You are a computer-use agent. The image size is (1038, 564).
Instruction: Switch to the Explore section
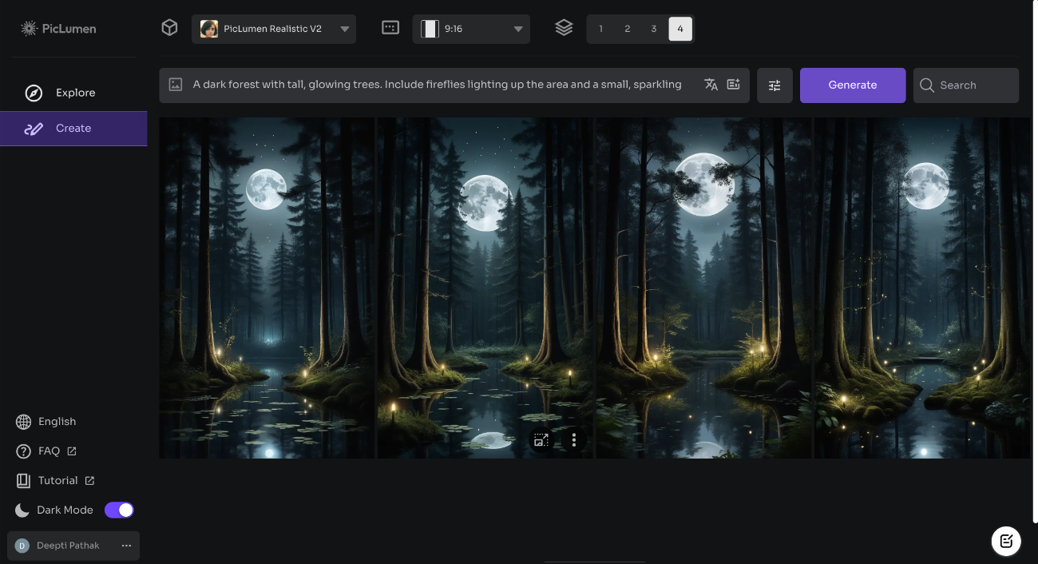(73, 92)
